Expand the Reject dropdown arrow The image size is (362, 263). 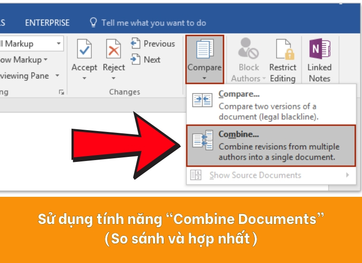coord(114,78)
